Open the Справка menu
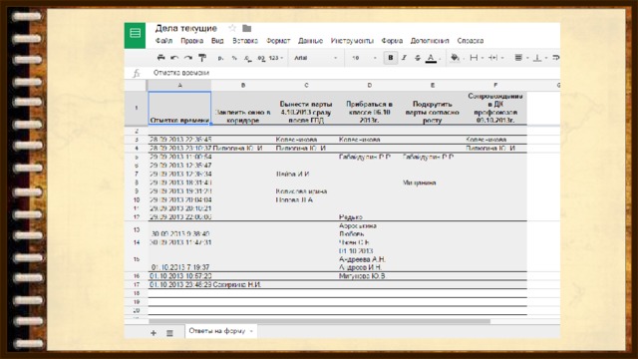The image size is (638, 359). pyautogui.click(x=471, y=41)
